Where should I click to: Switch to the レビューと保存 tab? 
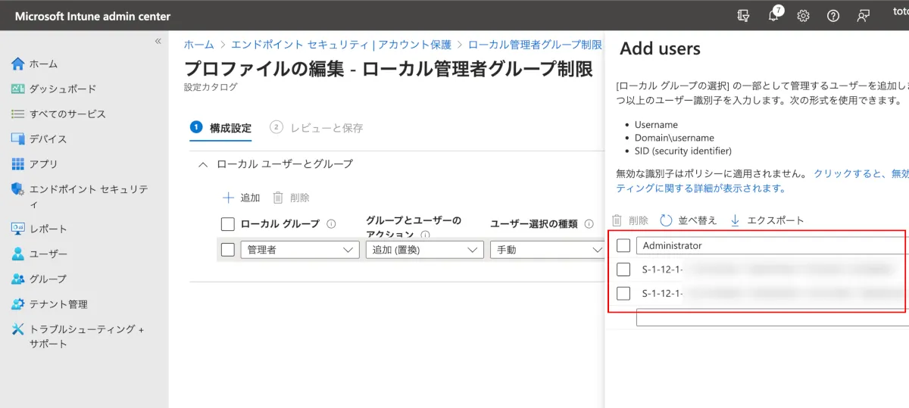click(x=317, y=128)
